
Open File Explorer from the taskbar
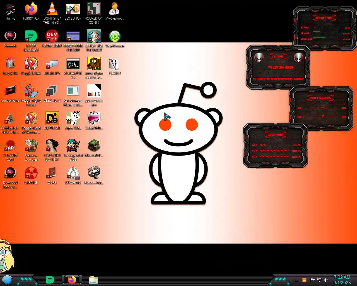click(x=94, y=280)
